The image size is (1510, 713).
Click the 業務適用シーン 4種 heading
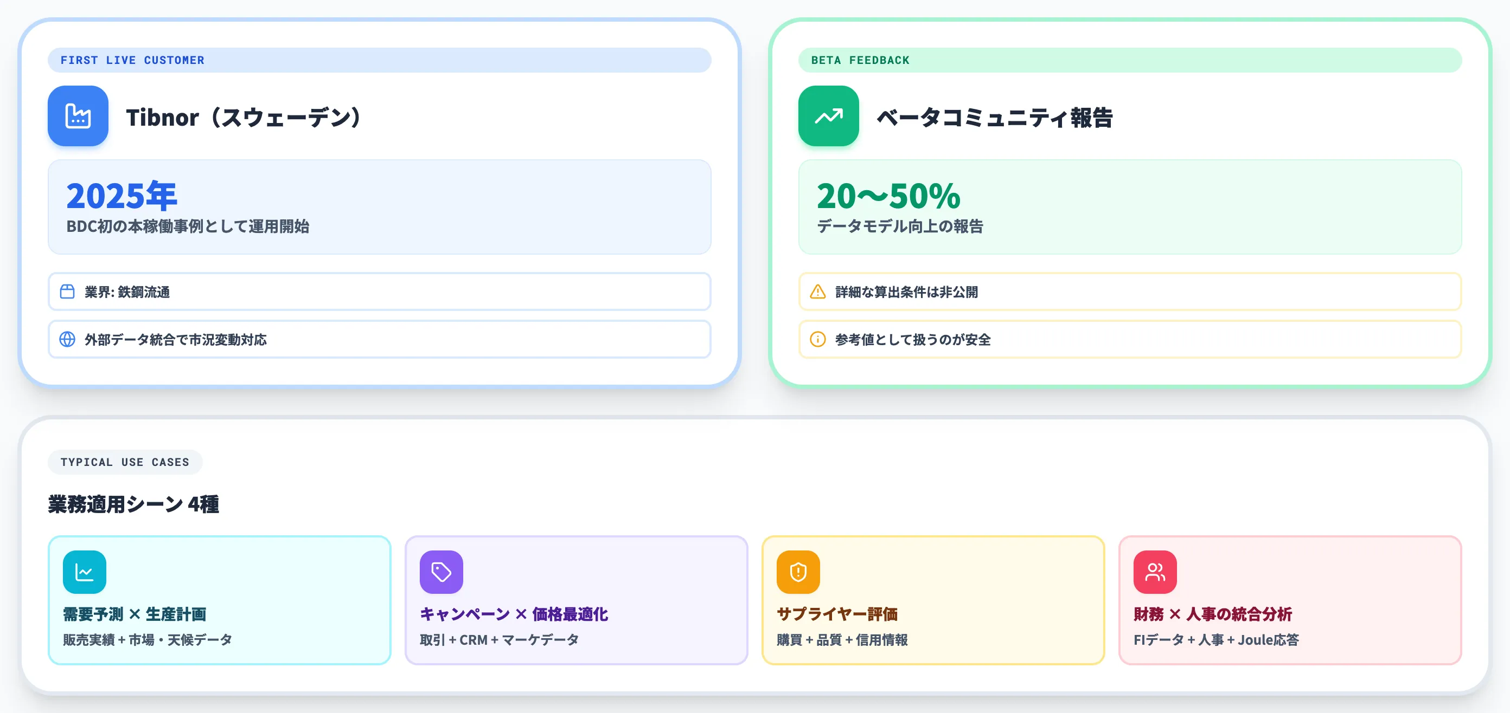click(x=133, y=504)
